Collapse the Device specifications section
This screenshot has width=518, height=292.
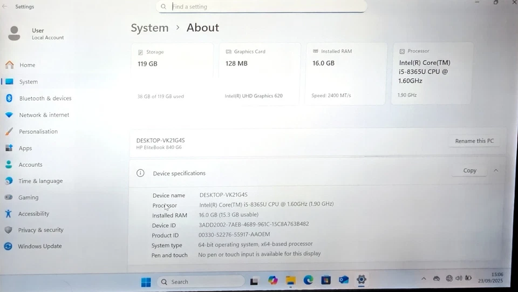click(x=496, y=171)
